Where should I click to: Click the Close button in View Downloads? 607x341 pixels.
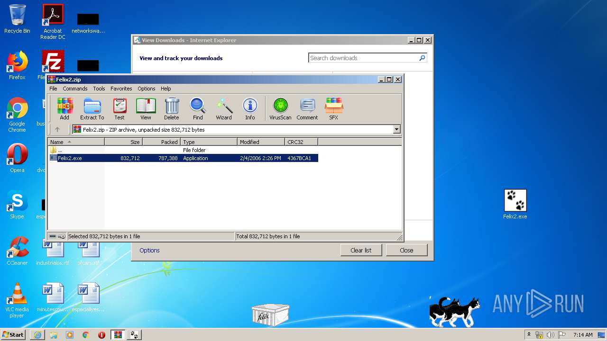(406, 250)
